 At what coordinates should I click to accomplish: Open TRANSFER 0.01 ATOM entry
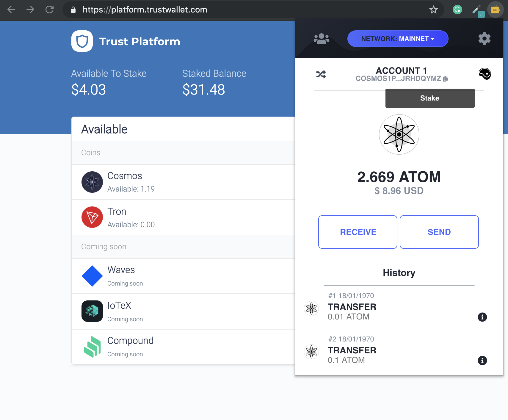pos(399,306)
